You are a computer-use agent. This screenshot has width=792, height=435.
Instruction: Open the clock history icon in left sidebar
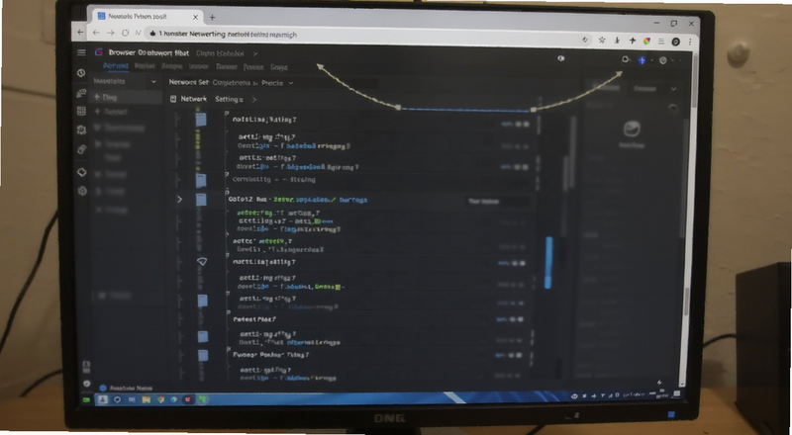[81, 73]
